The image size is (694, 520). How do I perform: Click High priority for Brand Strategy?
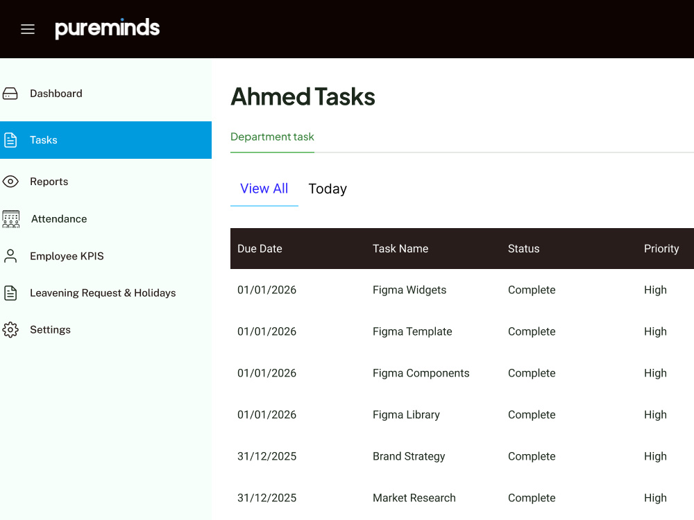tap(655, 456)
